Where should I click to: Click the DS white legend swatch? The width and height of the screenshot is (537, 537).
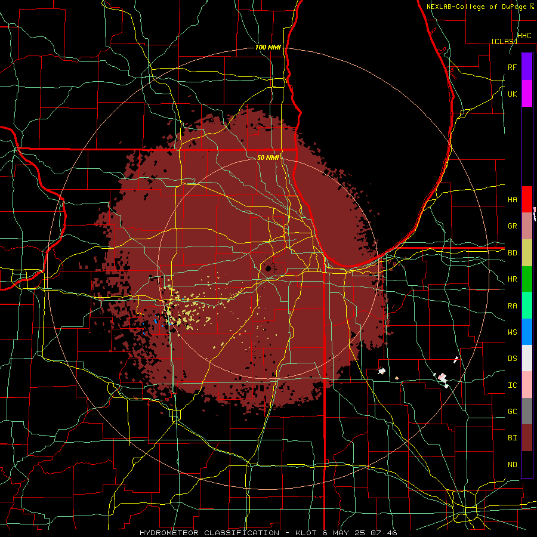pyautogui.click(x=527, y=358)
